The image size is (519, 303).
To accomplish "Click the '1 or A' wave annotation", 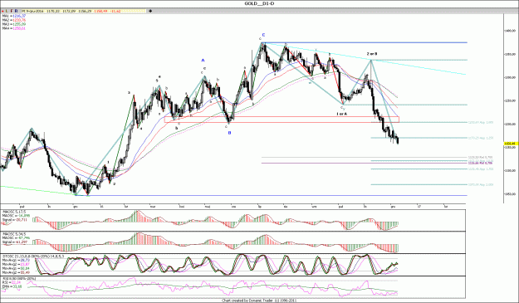I will pyautogui.click(x=342, y=114).
